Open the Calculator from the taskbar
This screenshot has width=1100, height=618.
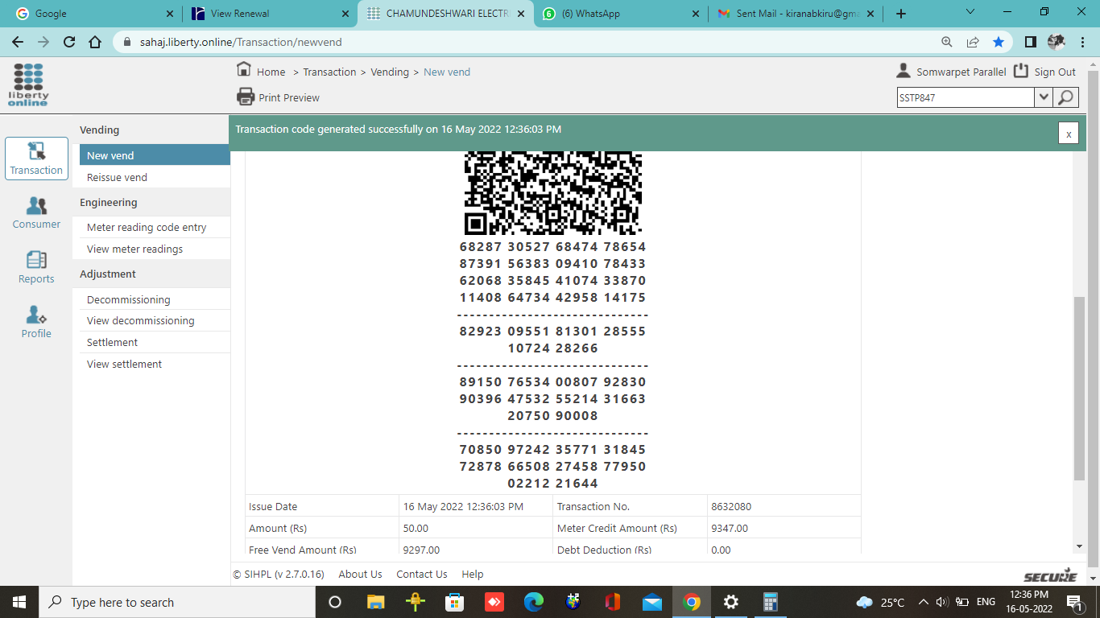(x=771, y=602)
